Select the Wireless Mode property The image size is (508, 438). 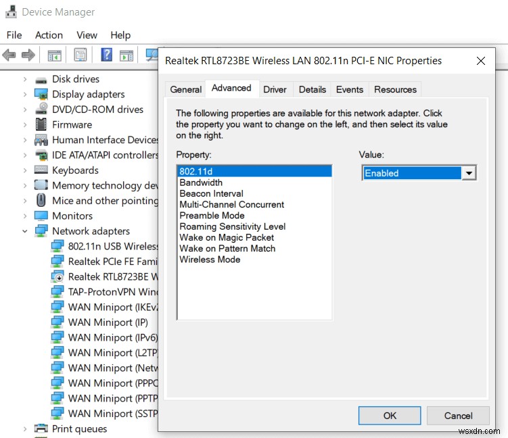pos(254,260)
